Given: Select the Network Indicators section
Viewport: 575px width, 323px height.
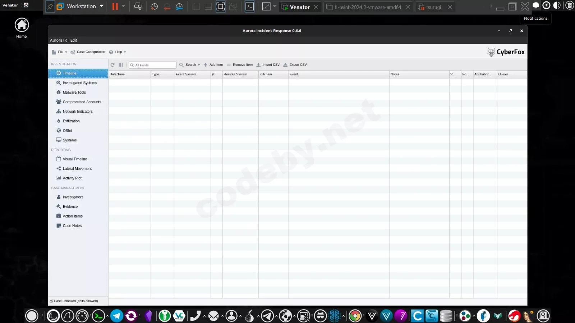Looking at the screenshot, I should click(x=78, y=111).
